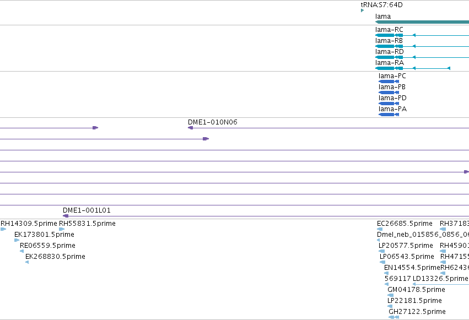This screenshot has width=469, height=320.
Task: Select the EK268830.5prime arrow glyph
Action: tap(27, 262)
